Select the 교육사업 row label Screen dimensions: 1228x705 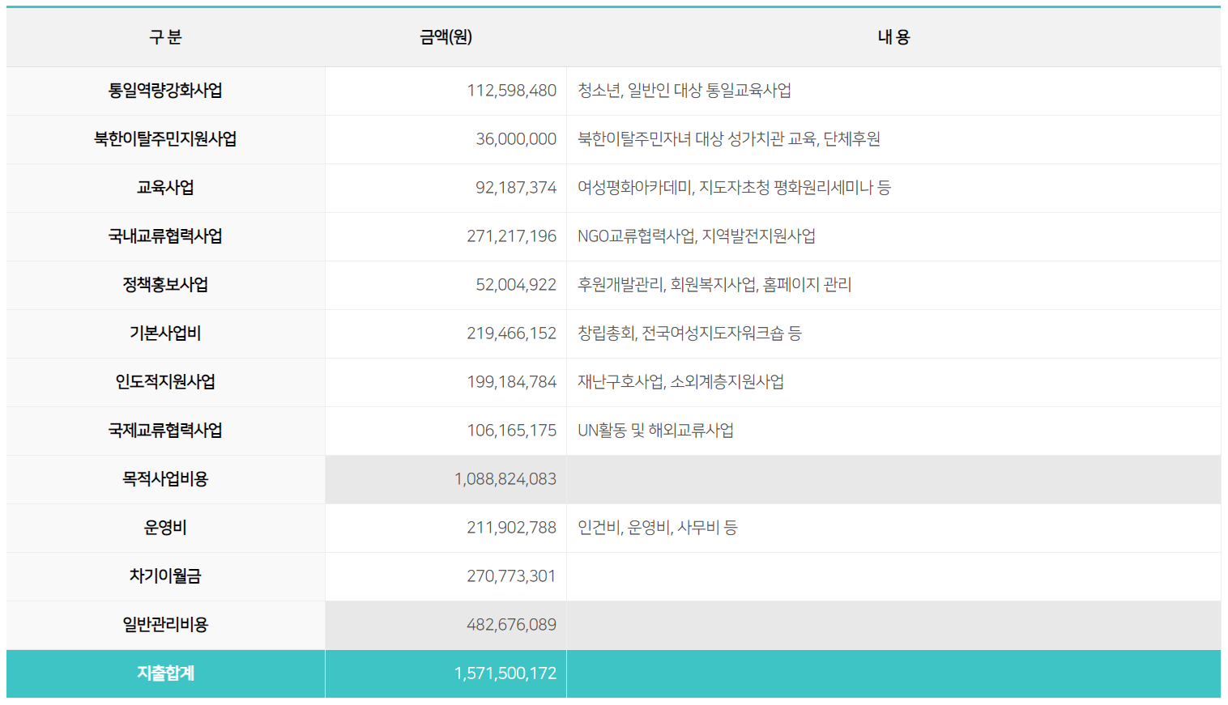(x=165, y=188)
